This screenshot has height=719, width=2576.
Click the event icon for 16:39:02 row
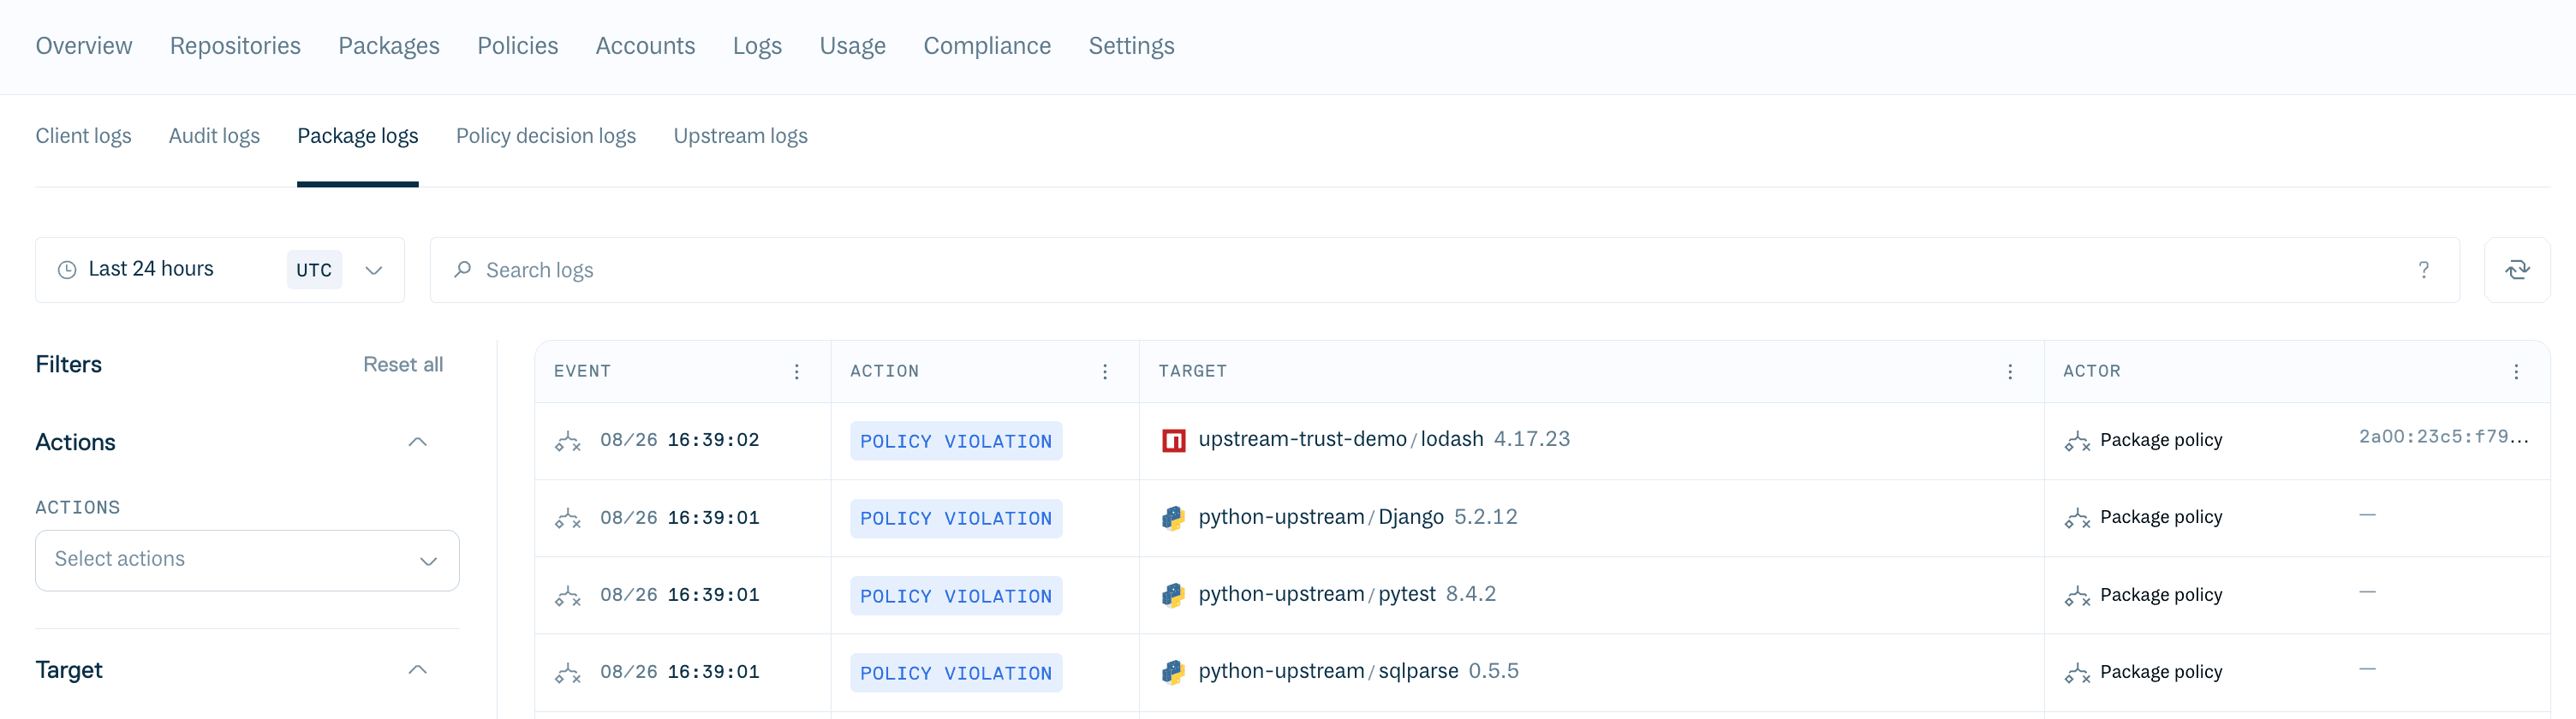tap(568, 441)
